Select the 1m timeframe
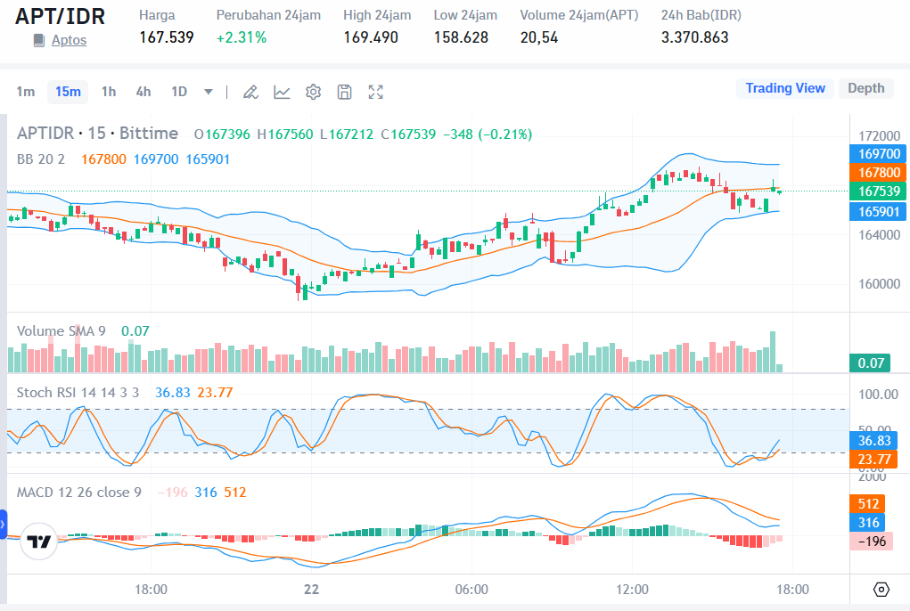 tap(26, 92)
